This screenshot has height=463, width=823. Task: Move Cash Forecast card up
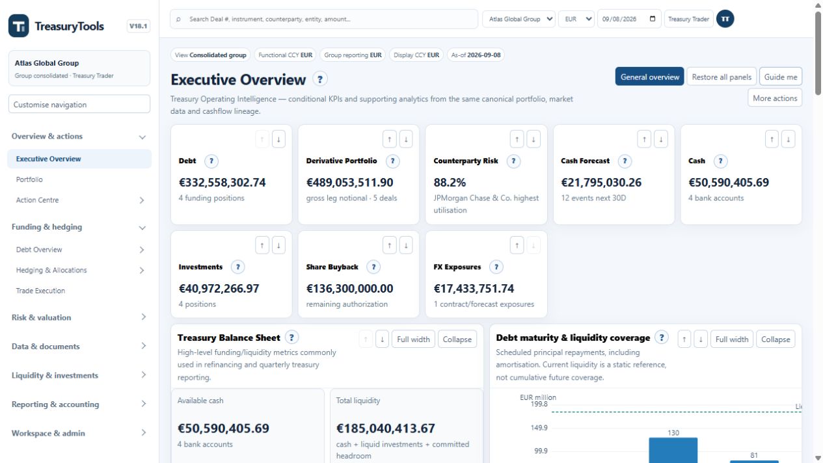(x=644, y=139)
